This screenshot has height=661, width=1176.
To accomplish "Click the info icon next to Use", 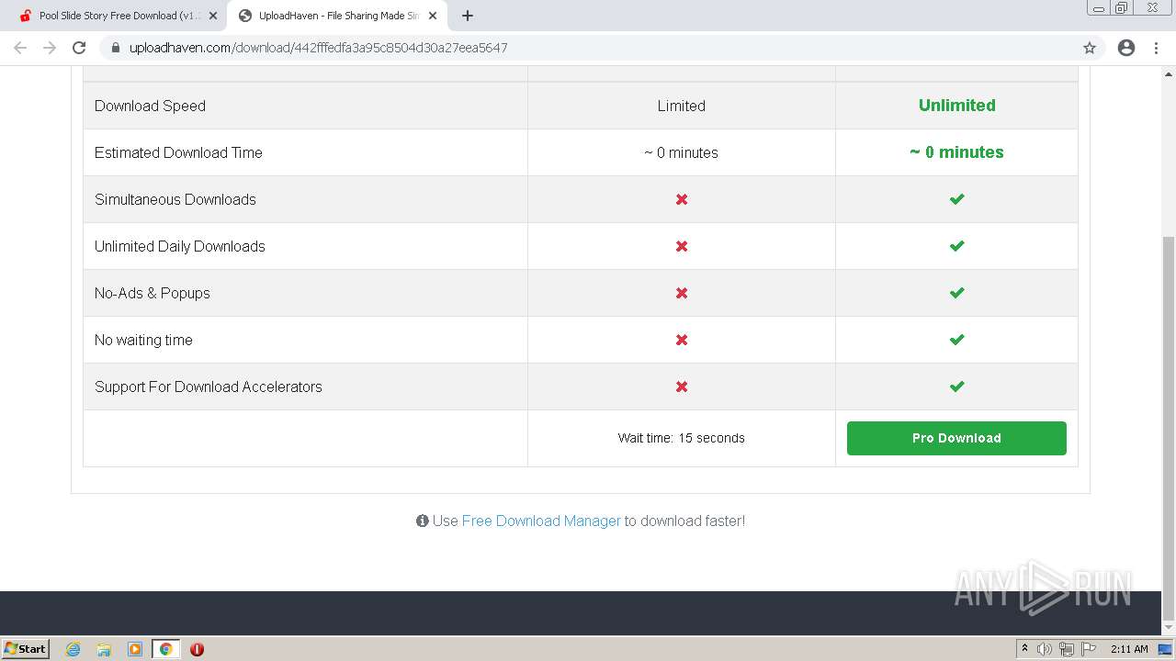I will tap(423, 521).
